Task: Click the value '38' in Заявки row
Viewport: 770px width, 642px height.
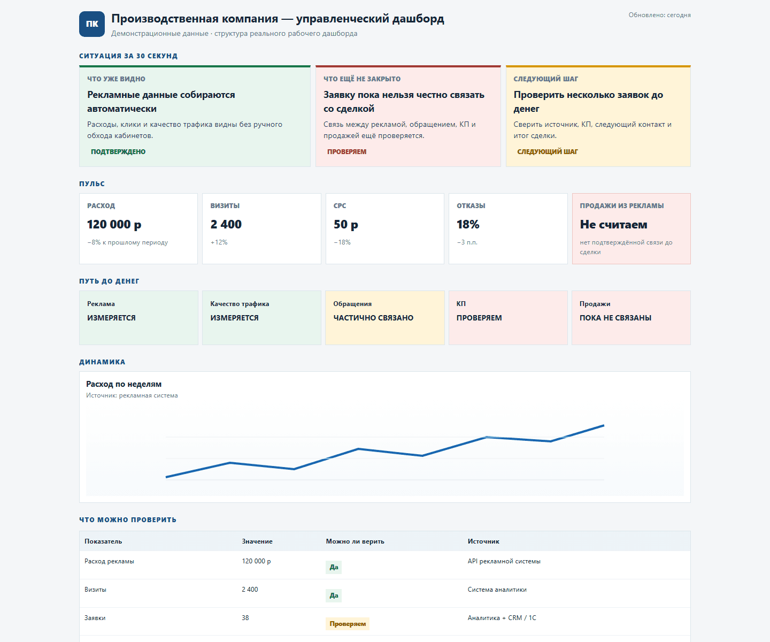Action: tap(245, 618)
